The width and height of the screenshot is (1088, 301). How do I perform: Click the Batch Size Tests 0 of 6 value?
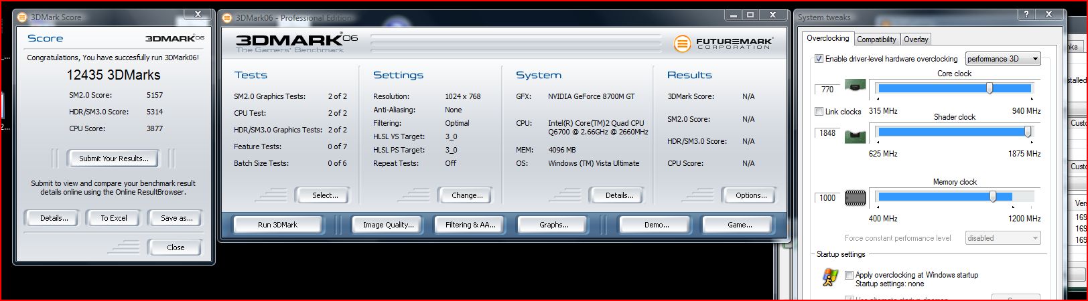point(337,164)
